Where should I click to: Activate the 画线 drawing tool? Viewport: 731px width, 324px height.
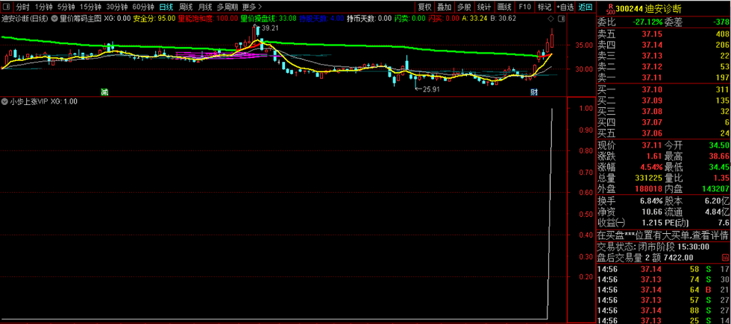504,7
